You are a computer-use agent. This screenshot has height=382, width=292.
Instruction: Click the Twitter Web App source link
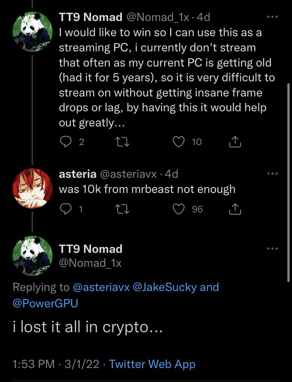(x=152, y=364)
